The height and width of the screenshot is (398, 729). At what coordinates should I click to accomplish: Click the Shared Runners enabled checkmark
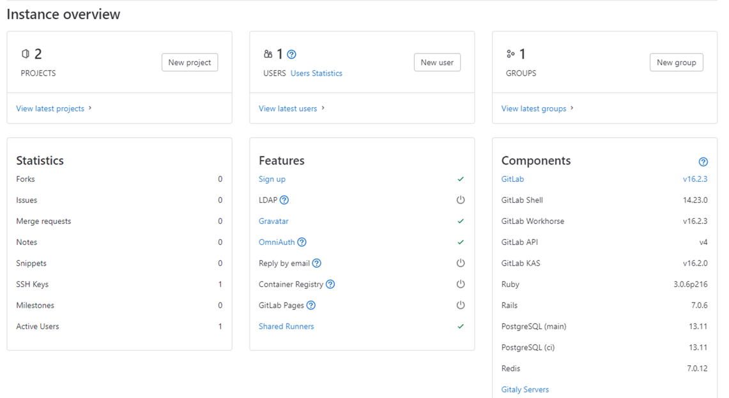[x=460, y=326]
